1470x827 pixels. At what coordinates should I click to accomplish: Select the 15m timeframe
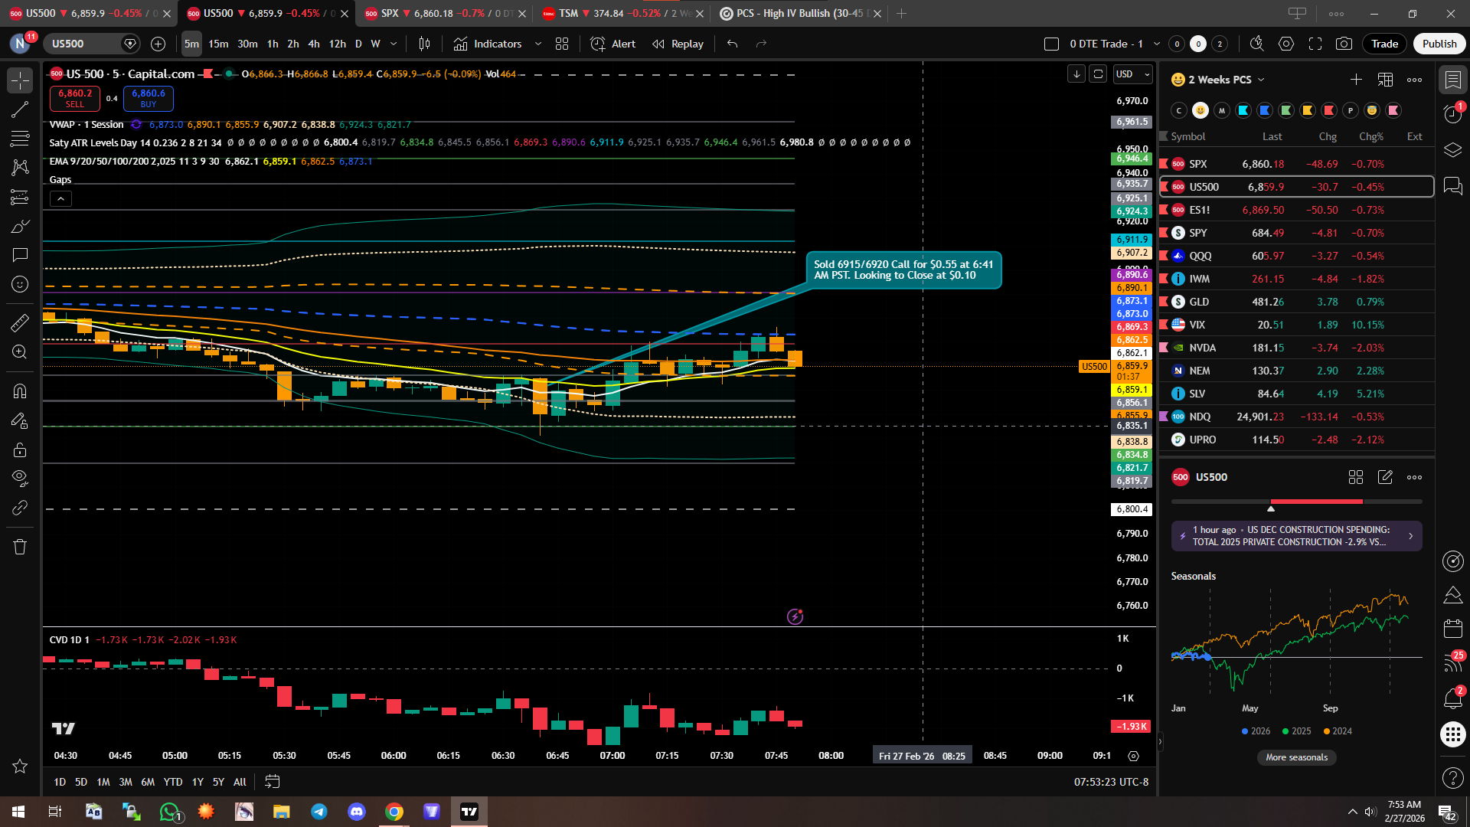(x=218, y=44)
